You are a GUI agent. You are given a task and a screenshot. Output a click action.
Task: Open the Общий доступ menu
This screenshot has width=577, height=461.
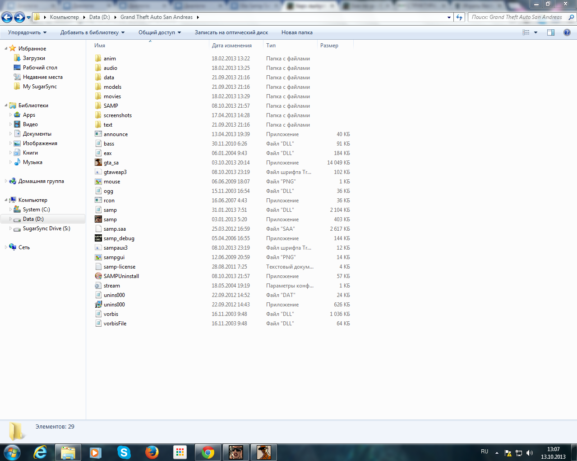pos(160,32)
